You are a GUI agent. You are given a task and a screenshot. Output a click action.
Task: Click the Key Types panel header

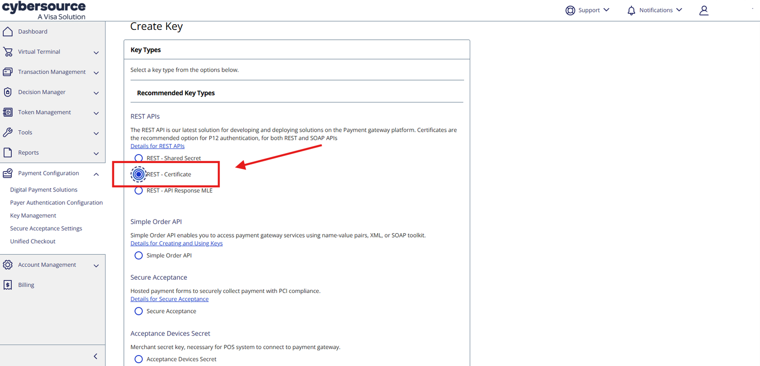[x=146, y=50]
